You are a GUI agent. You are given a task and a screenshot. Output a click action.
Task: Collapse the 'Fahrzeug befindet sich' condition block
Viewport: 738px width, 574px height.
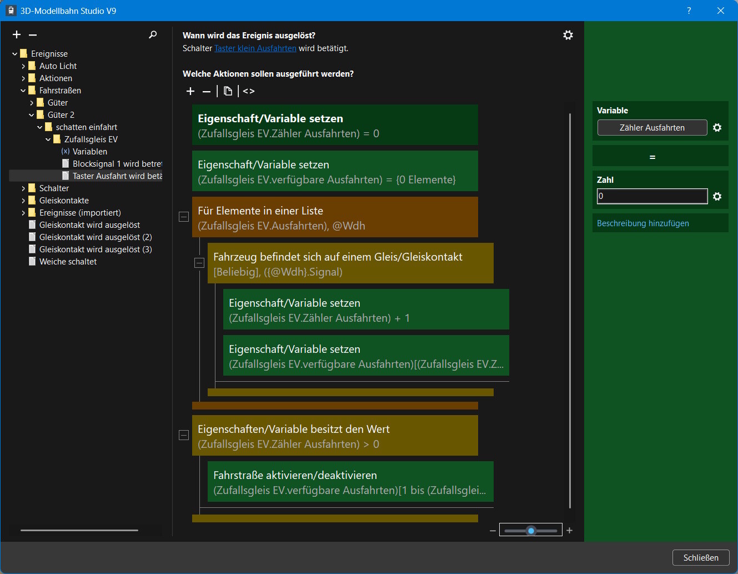click(199, 263)
